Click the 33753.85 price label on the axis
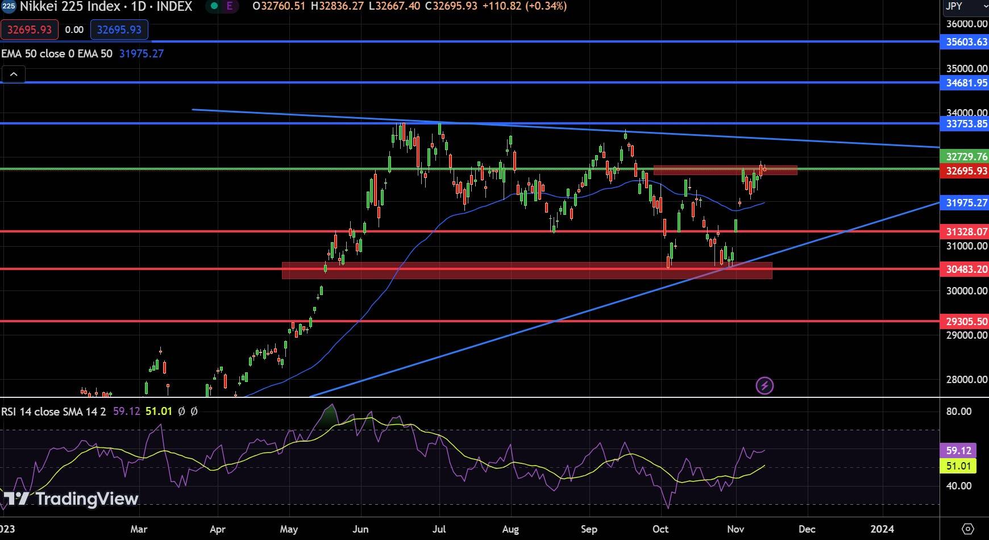The image size is (989, 540). [x=965, y=123]
